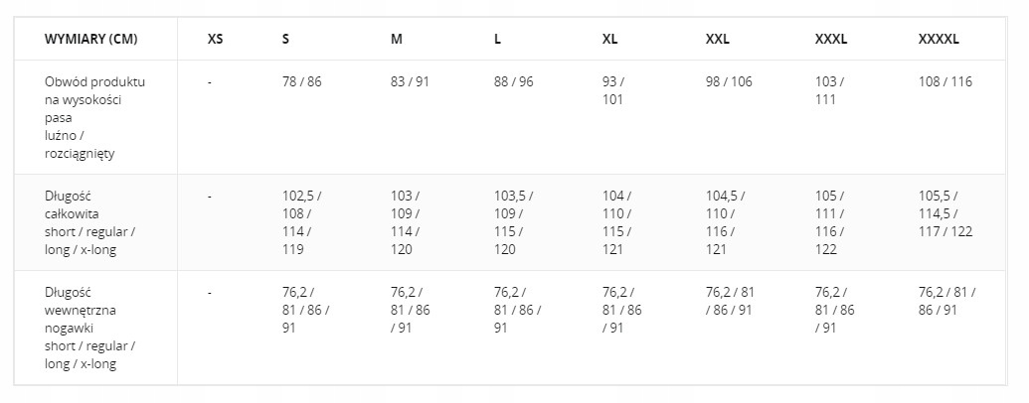Select the M size column header
This screenshot has height=403, width=1029.
(397, 40)
